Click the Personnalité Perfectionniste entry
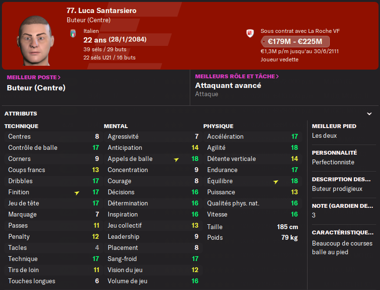Image resolution: width=380 pixels, height=290 pixels. (x=333, y=162)
